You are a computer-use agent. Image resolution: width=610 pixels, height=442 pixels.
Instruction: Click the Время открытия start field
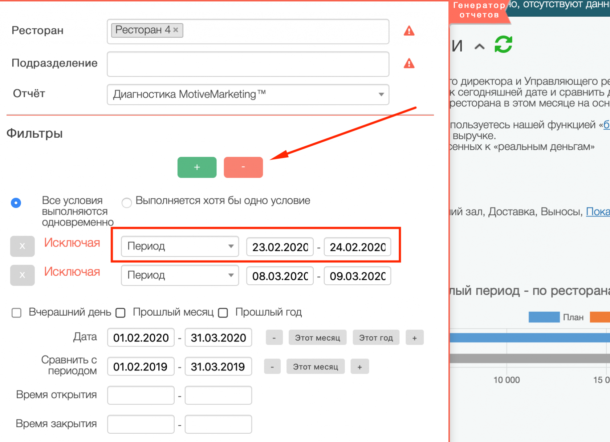click(141, 395)
